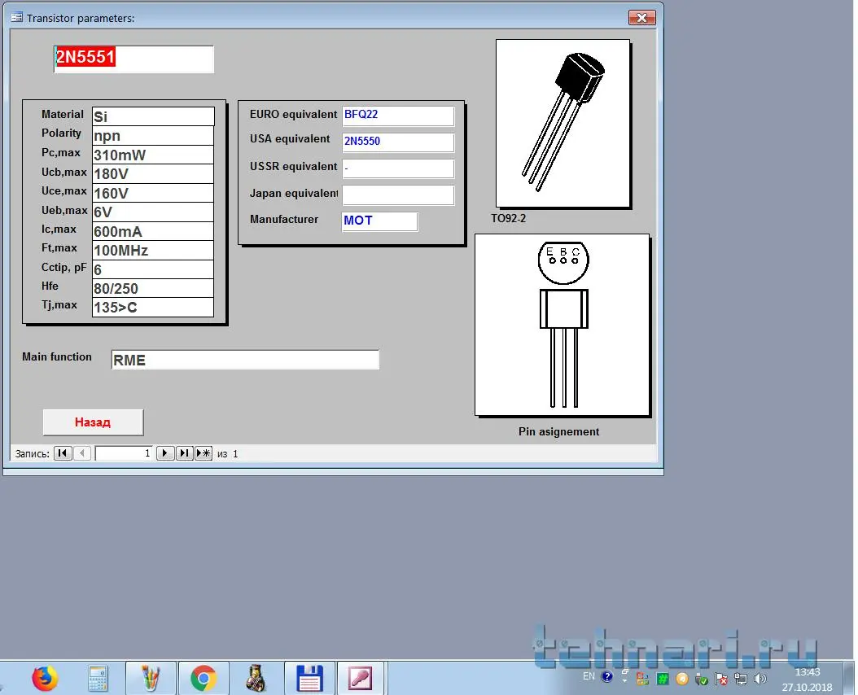Open the orange round tray icon
The width and height of the screenshot is (858, 695).
682,679
